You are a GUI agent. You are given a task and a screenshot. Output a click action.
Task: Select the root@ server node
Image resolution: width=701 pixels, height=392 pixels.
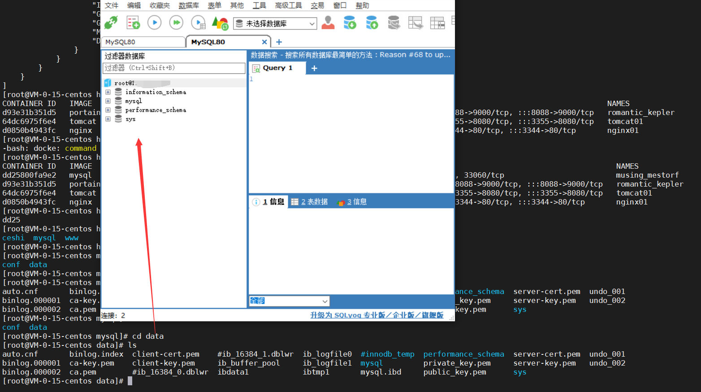click(142, 83)
